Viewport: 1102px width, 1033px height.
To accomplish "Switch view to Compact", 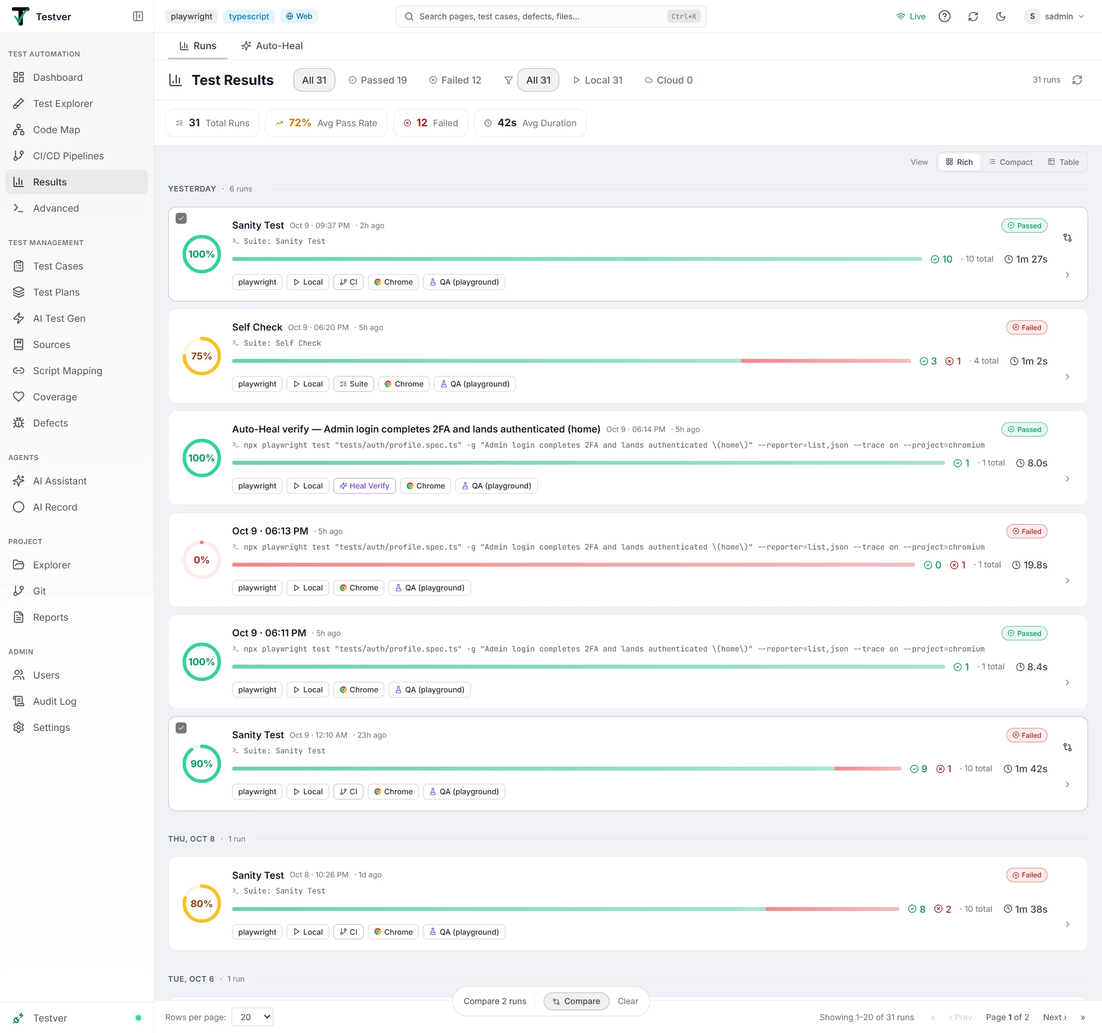I will click(1011, 162).
